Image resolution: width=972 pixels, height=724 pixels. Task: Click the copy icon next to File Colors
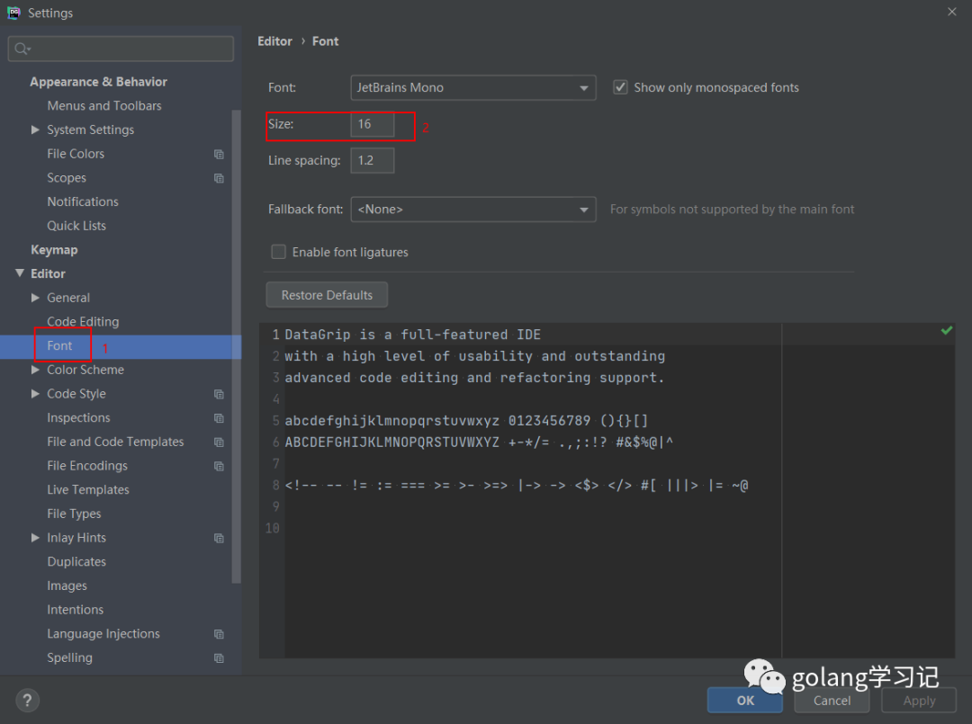coord(219,154)
